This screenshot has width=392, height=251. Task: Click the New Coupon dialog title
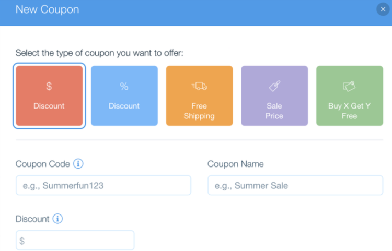click(x=47, y=9)
